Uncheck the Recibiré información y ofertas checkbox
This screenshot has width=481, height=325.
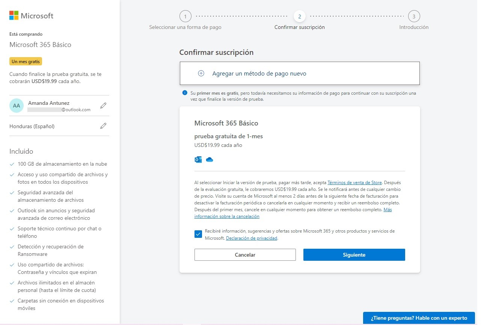198,234
